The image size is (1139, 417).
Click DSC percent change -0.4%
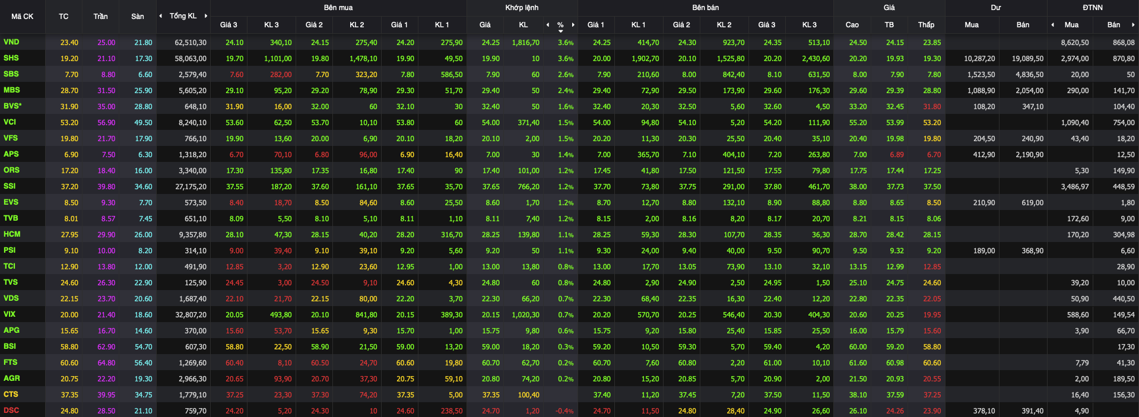point(564,411)
